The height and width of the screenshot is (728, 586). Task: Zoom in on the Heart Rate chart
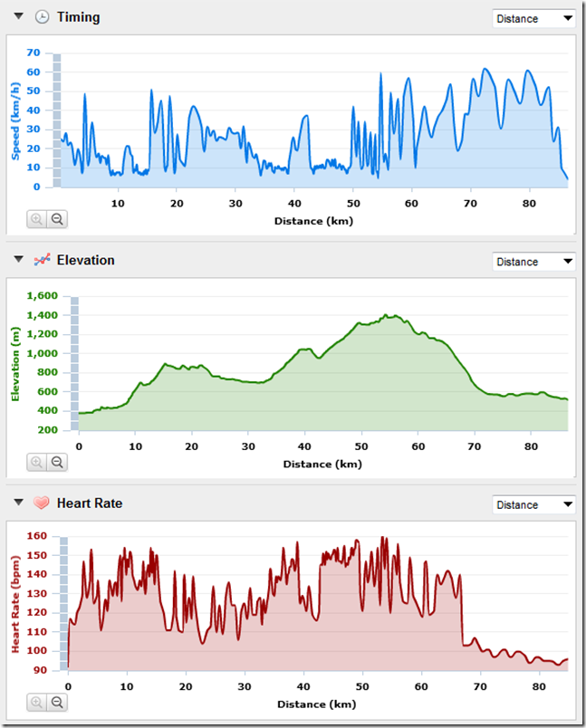pyautogui.click(x=37, y=703)
